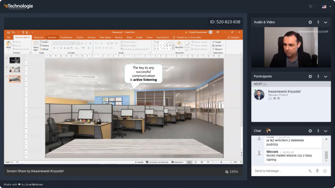Click the eTechnologie logo
Image resolution: width=335 pixels, height=188 pixels.
(x=18, y=6)
